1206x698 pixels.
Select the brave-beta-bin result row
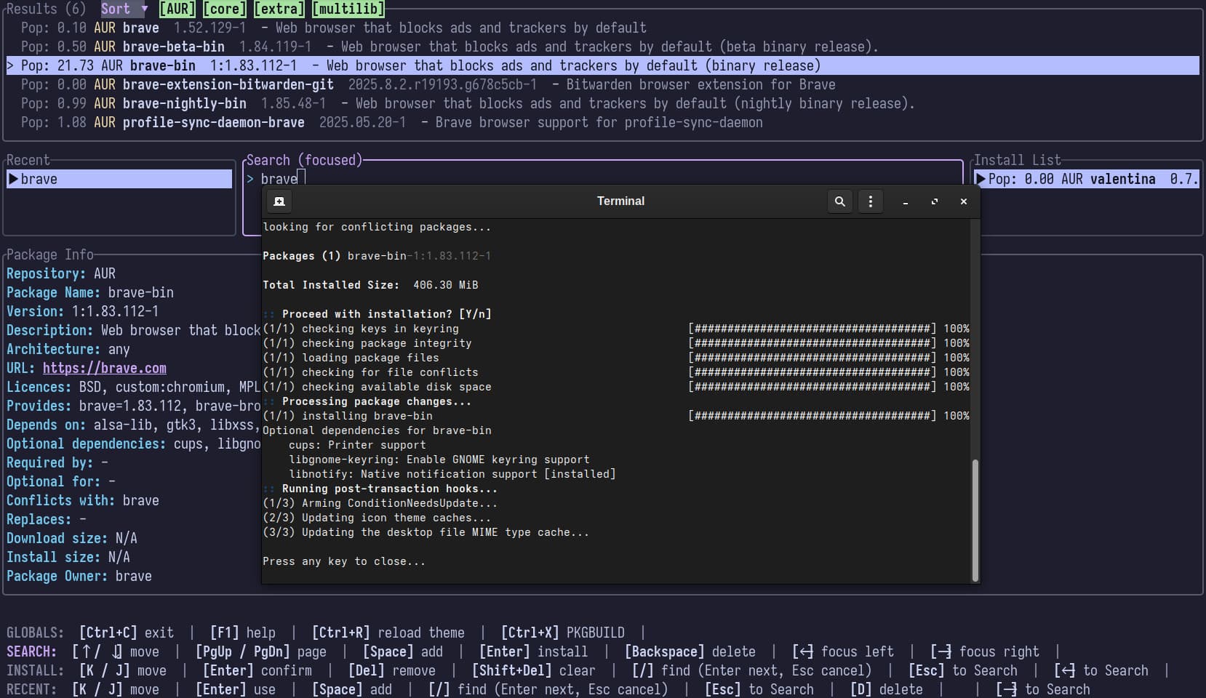(x=173, y=47)
